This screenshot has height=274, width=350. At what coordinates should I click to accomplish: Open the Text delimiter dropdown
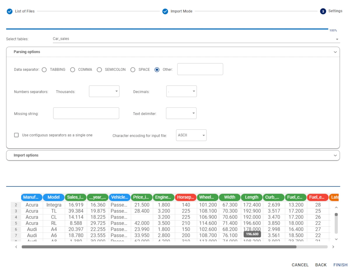pyautogui.click(x=181, y=113)
